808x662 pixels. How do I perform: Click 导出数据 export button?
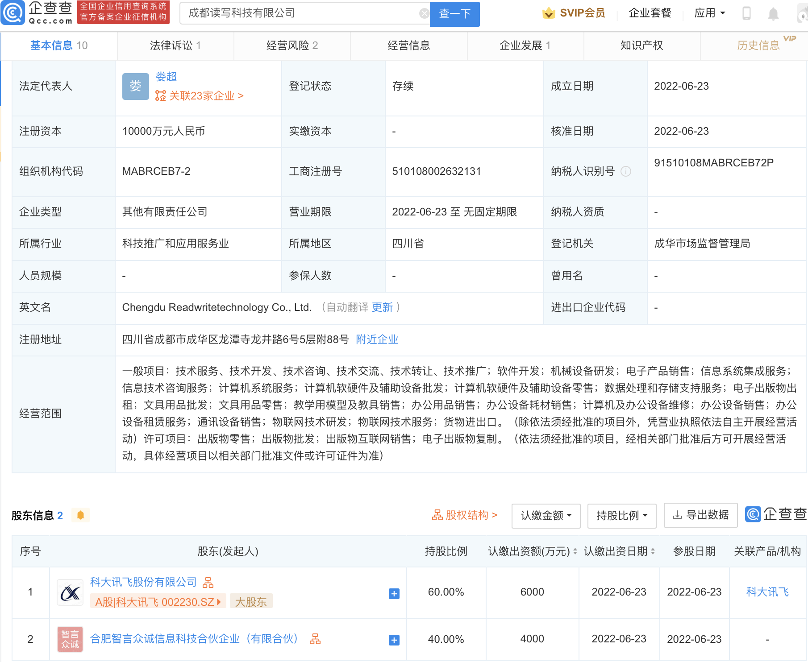[701, 515]
